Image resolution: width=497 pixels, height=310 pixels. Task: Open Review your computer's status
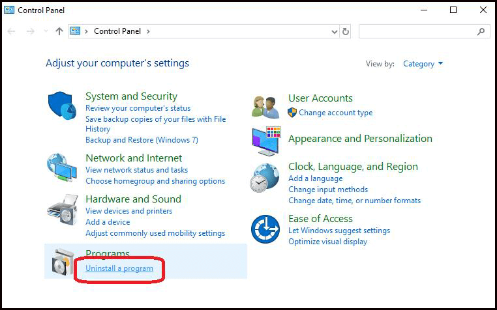point(138,108)
